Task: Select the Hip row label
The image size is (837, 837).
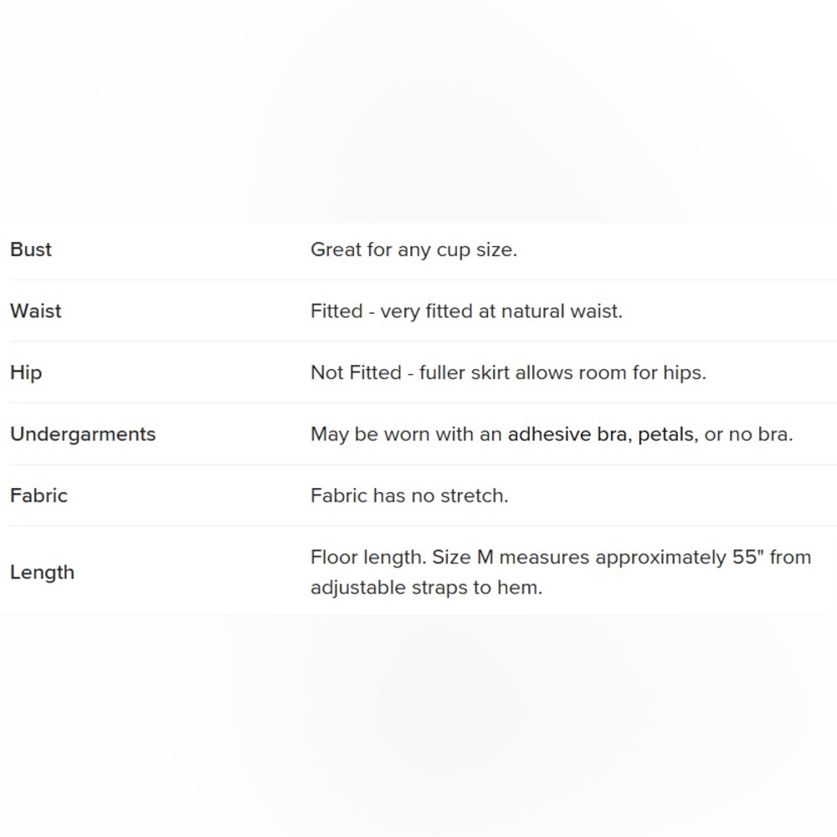Action: coord(26,373)
